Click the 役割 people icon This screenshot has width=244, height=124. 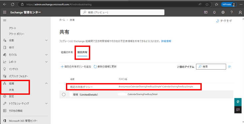(x=5, y=40)
